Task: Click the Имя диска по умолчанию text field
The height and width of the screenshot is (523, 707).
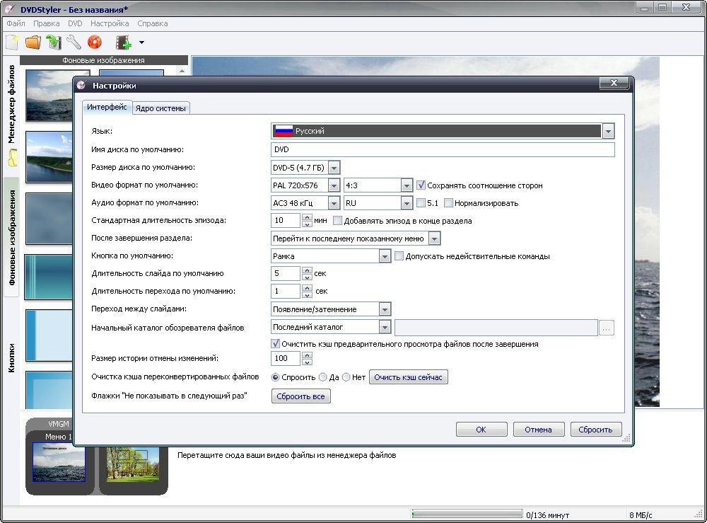Action: coord(443,150)
